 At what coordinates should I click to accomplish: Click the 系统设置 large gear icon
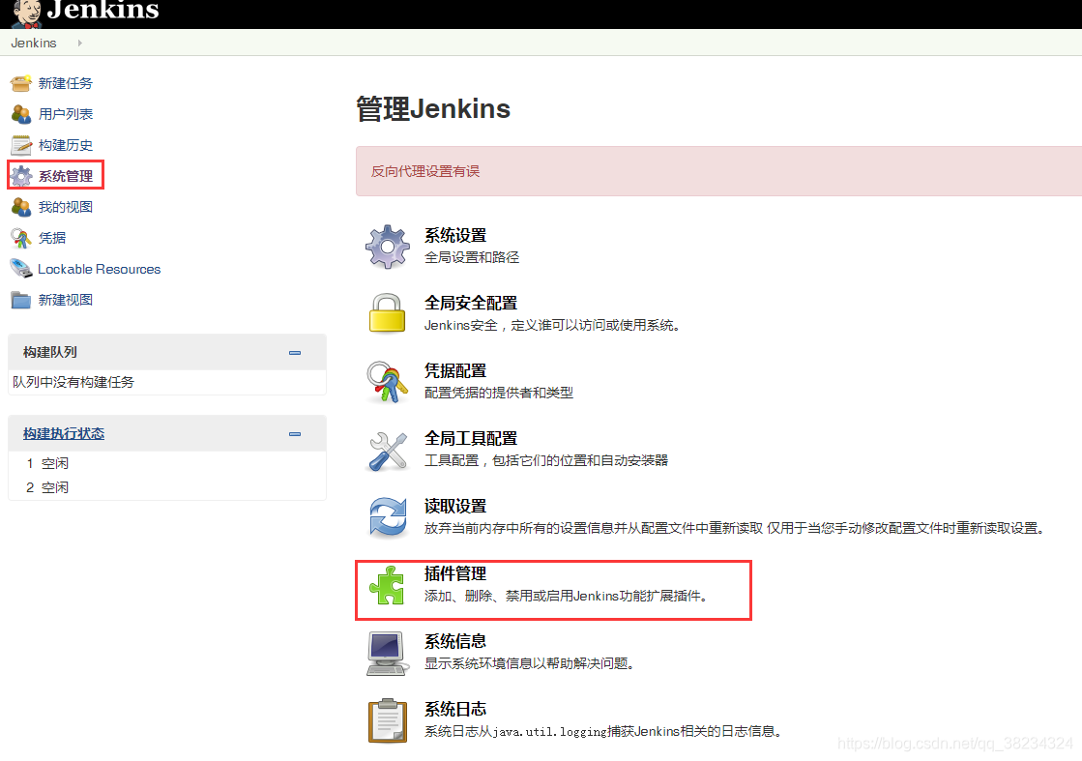click(x=387, y=247)
